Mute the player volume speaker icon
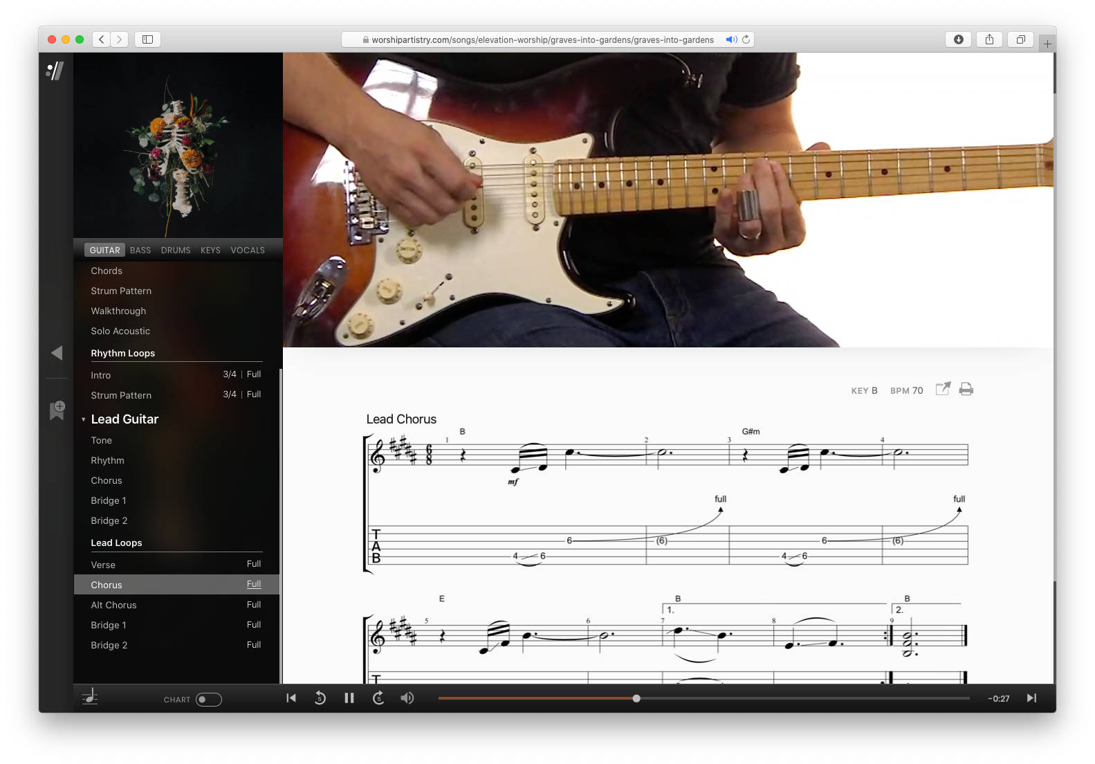 coord(407,698)
